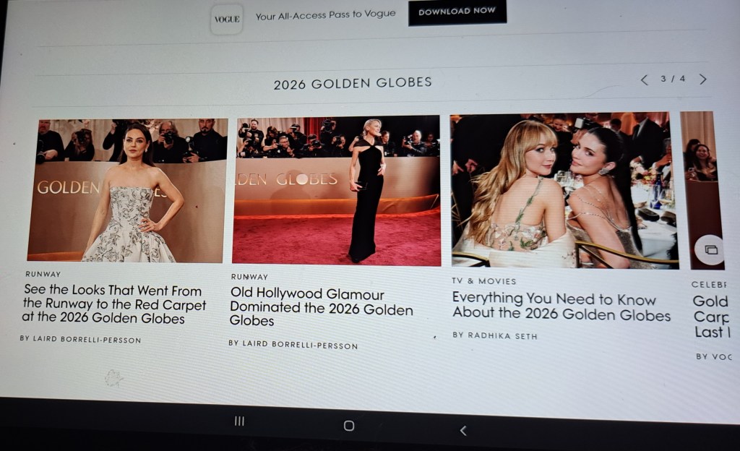Click Laird Borrelli-Persson byline under 'Old Hollywood Glamour'
The height and width of the screenshot is (451, 740).
(293, 344)
